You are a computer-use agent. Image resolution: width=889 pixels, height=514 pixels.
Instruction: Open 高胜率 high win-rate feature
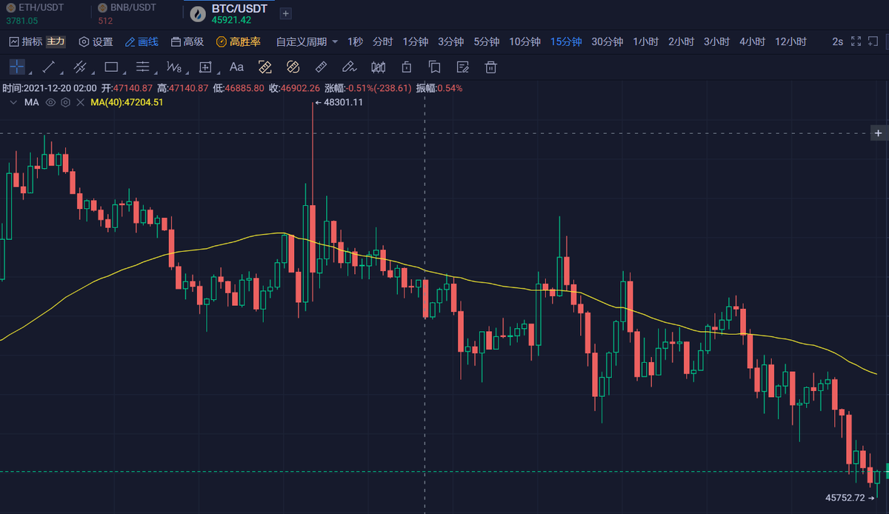pyautogui.click(x=239, y=41)
